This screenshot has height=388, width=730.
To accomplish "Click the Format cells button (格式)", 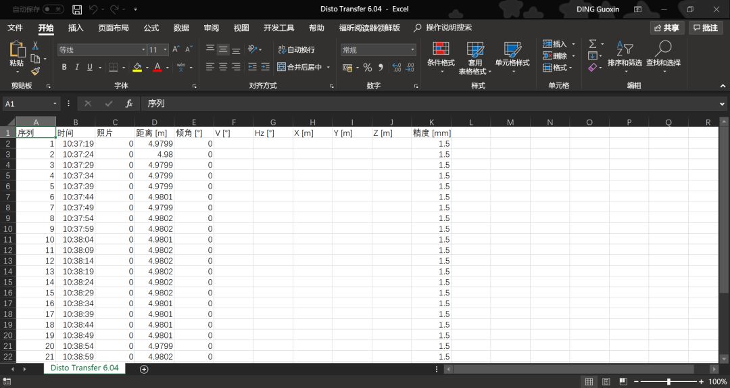I will 555,68.
